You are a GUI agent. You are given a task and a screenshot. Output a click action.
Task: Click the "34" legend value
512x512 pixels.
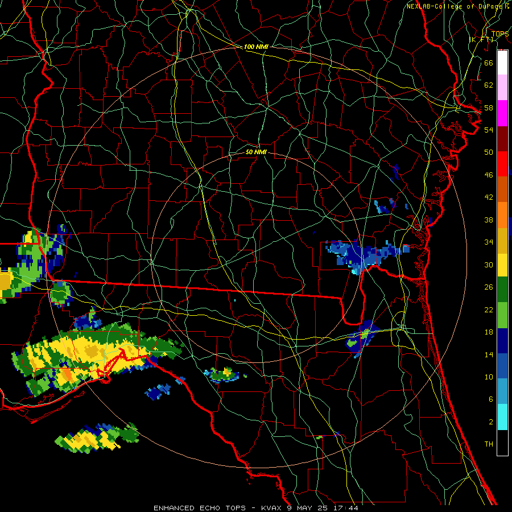point(489,242)
